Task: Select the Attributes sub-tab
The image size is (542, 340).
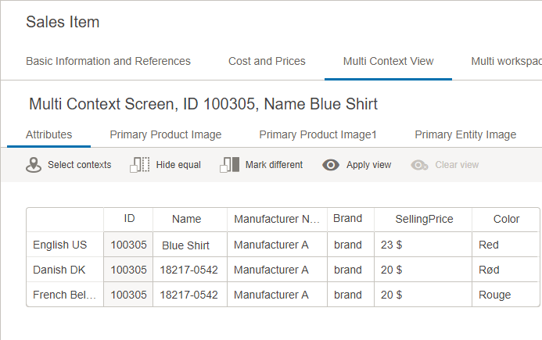Action: click(48, 134)
